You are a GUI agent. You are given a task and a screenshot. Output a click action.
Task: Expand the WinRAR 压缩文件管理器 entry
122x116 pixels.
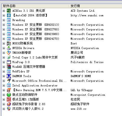pos(4,67)
